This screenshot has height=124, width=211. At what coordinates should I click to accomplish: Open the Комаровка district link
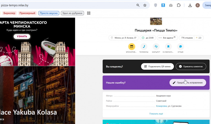tap(161, 106)
